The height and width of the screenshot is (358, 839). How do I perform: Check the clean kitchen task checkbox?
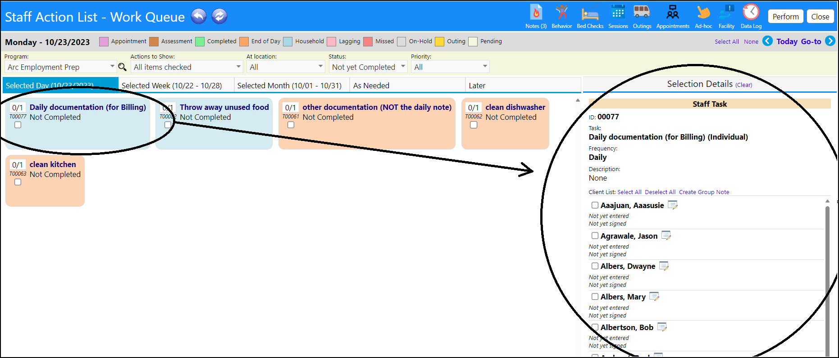(18, 182)
